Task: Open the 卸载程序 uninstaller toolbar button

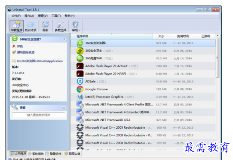Action: pos(16,26)
